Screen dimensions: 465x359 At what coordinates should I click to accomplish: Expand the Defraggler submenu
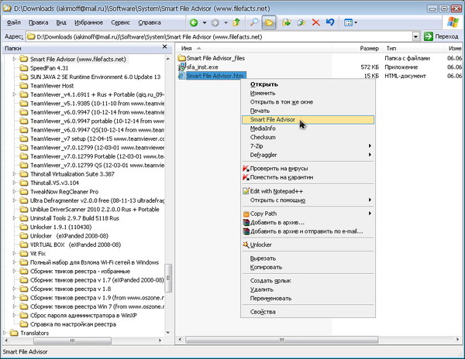point(308,155)
